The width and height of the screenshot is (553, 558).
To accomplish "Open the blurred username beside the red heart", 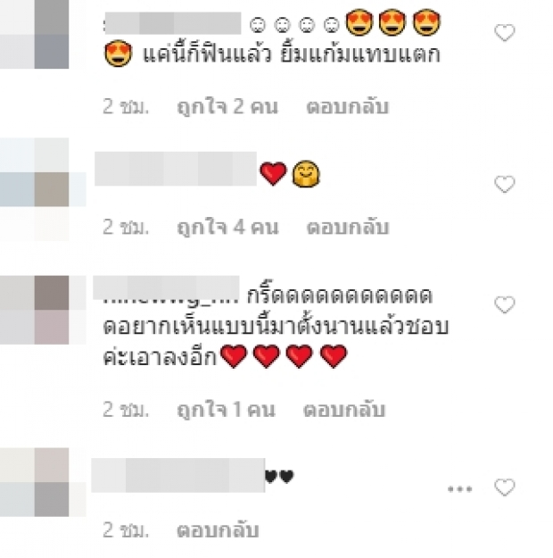I will click(176, 169).
